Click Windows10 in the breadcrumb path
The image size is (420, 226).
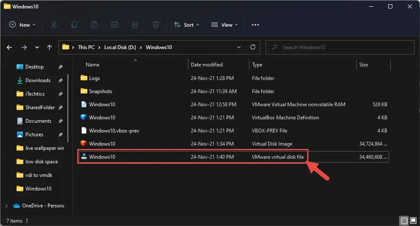(159, 47)
